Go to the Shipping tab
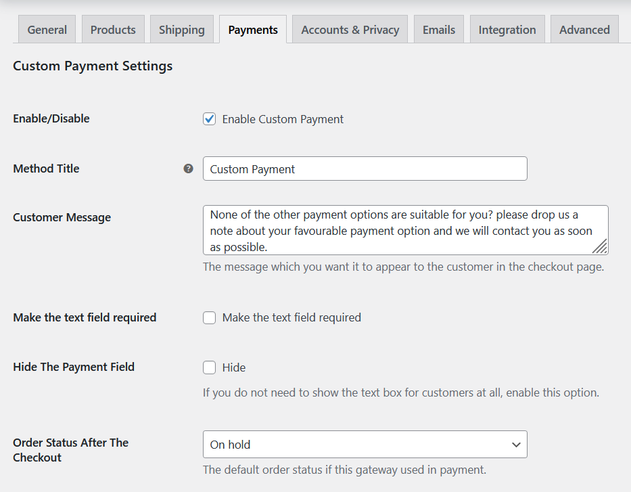The width and height of the screenshot is (631, 492). pos(181,30)
